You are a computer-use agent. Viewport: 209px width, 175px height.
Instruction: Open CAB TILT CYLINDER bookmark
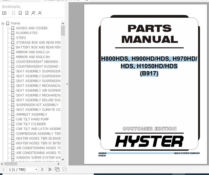coord(31,124)
